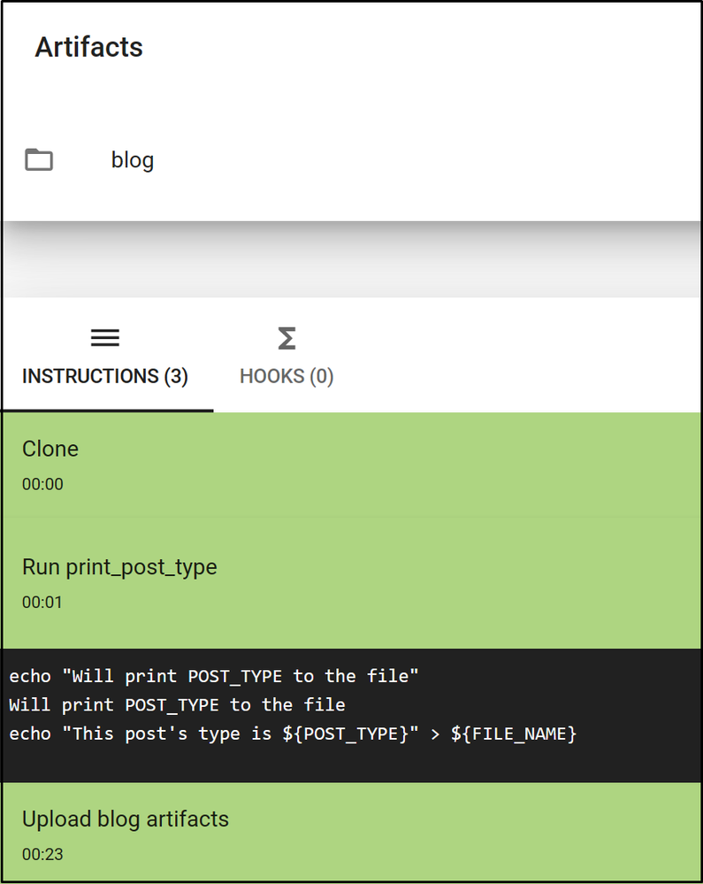Expand the Clone instruction step
The height and width of the screenshot is (884, 703).
pyautogui.click(x=352, y=465)
